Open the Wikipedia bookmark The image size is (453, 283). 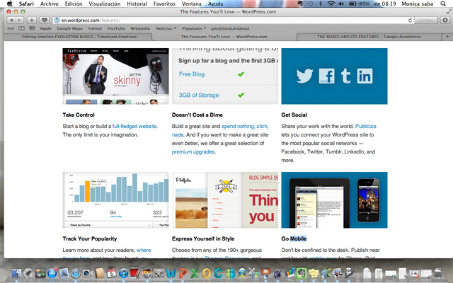pos(140,28)
